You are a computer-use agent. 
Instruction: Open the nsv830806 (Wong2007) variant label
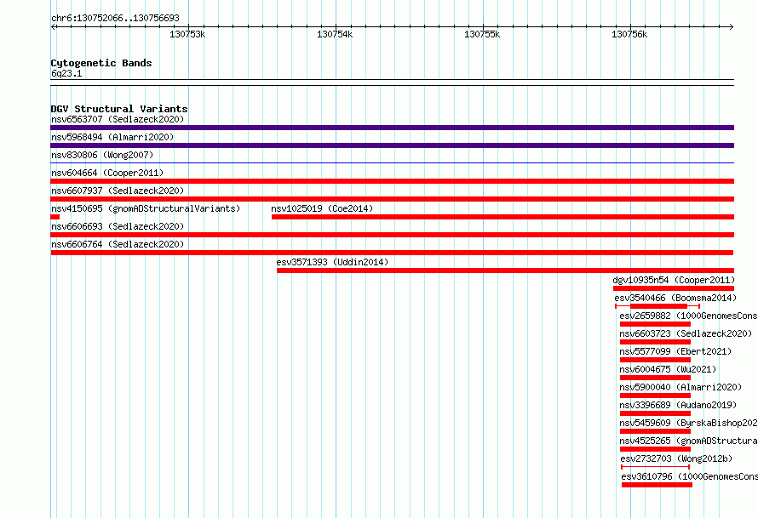102,155
